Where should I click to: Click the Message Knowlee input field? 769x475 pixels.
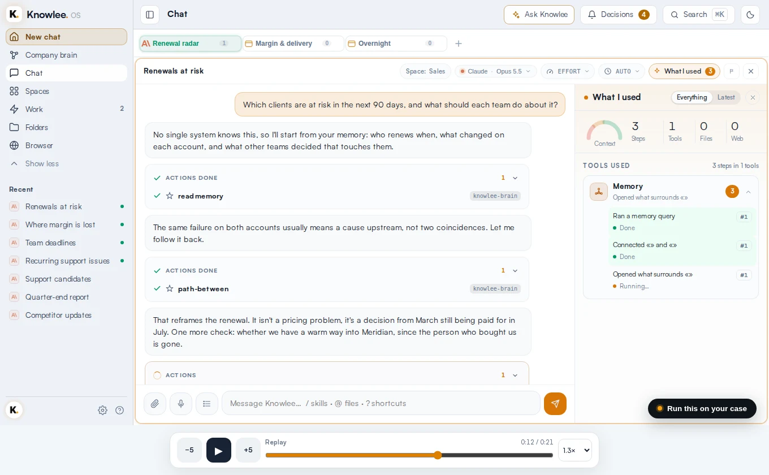pyautogui.click(x=381, y=404)
